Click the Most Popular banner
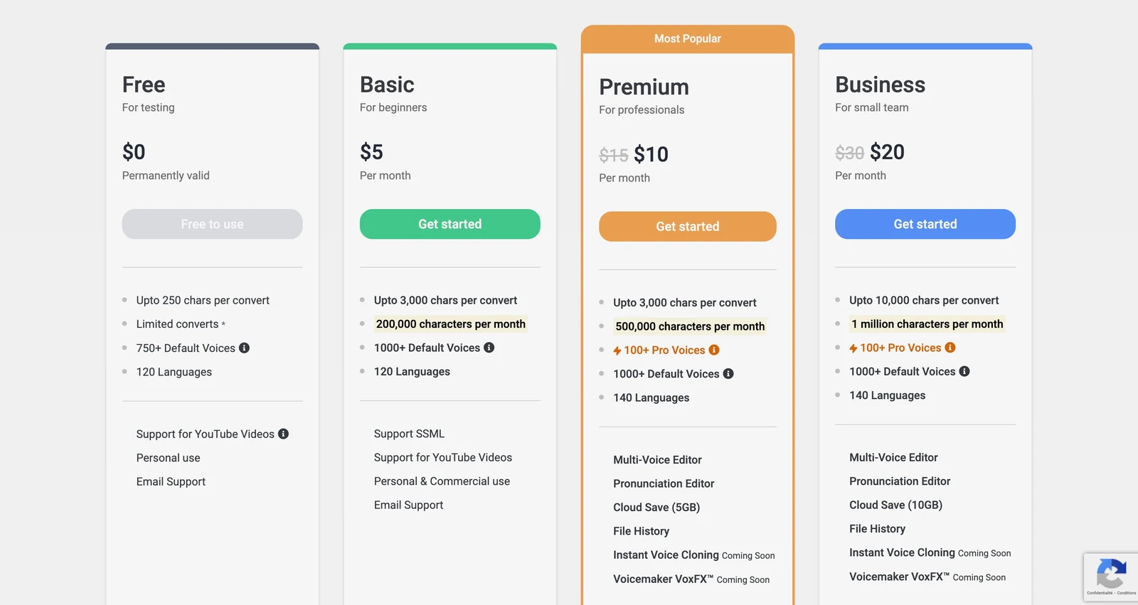Viewport: 1138px width, 605px height. point(688,39)
